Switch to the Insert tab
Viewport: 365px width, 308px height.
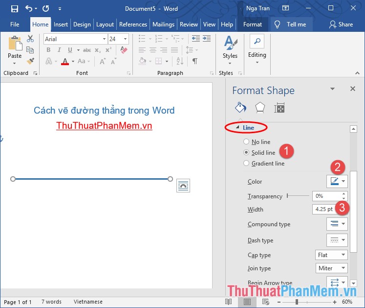click(x=61, y=24)
